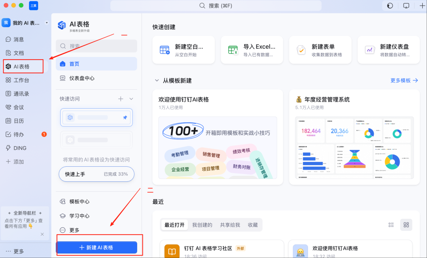Open 会议 in the left navigation
The image size is (427, 258).
pyautogui.click(x=15, y=107)
